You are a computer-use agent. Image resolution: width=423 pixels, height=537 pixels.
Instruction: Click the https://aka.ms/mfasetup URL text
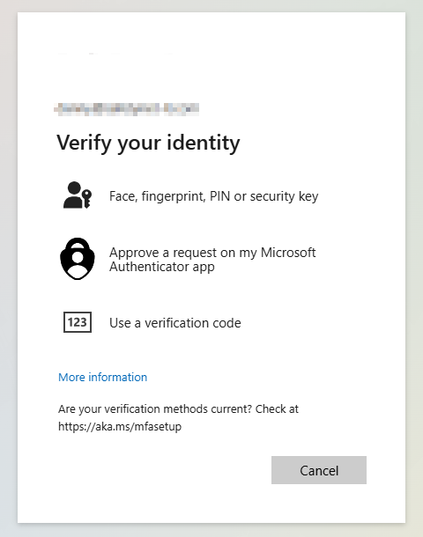point(120,426)
